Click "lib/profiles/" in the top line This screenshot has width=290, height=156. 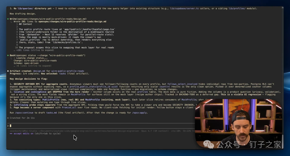click(x=237, y=9)
